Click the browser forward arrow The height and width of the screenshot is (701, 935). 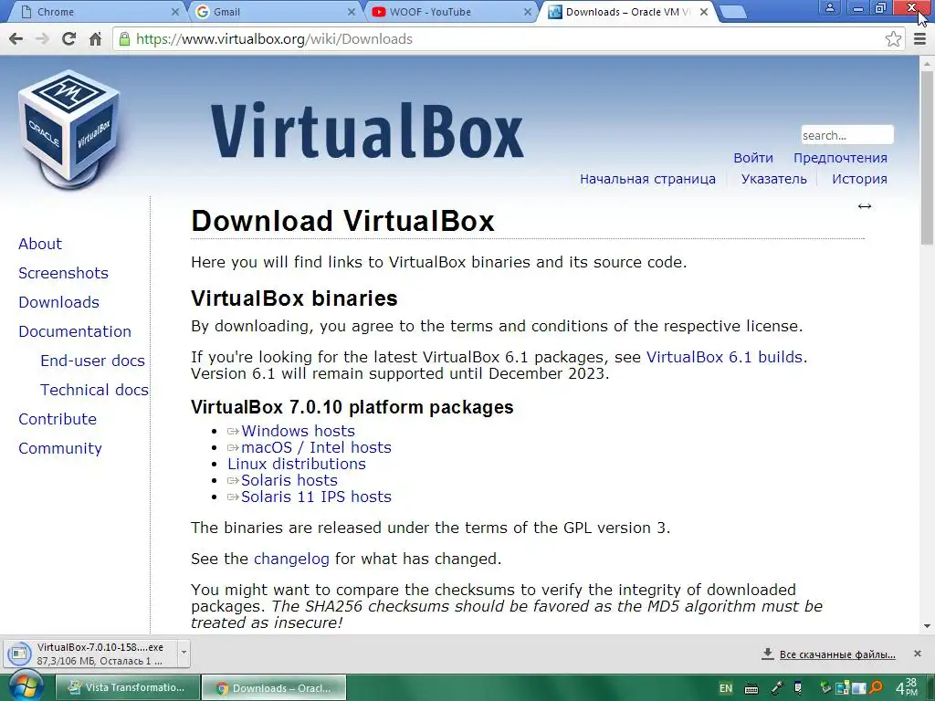42,38
